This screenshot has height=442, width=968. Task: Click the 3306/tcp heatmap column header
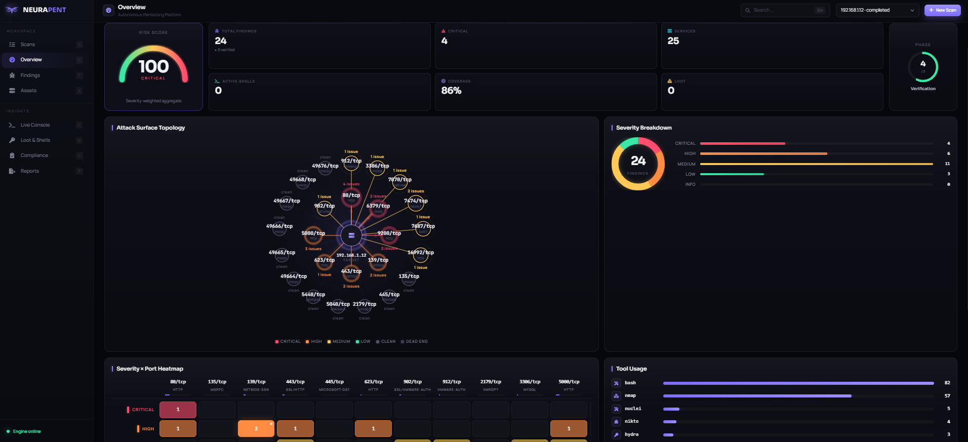tap(530, 385)
